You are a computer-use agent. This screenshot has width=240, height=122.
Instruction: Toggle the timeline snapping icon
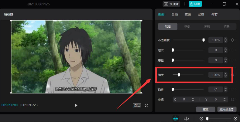pos(176,119)
